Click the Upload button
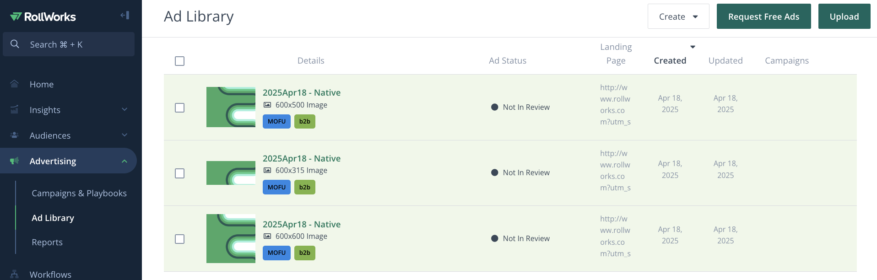 click(x=844, y=16)
